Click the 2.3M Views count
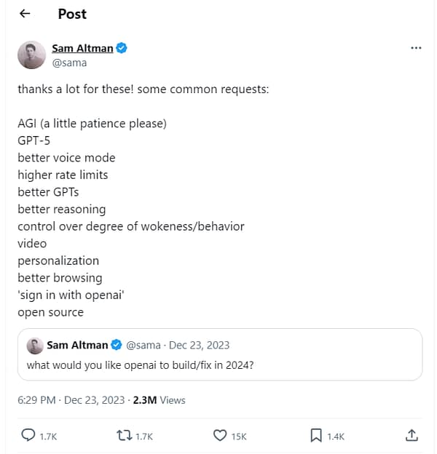The width and height of the screenshot is (437, 454). 160,399
